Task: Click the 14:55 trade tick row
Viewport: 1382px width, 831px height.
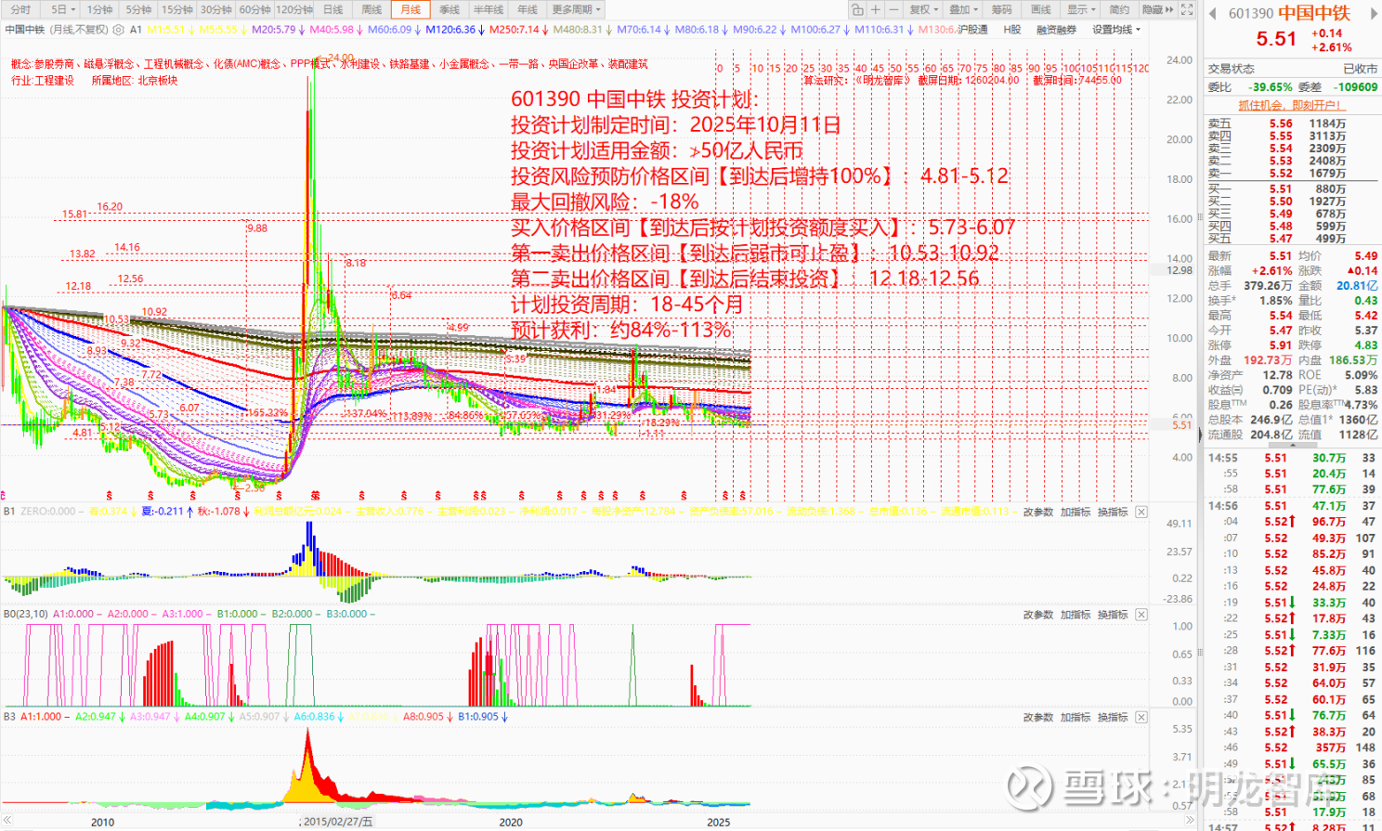Action: [x=1292, y=458]
